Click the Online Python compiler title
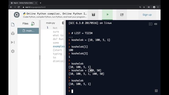 [x=57, y=14]
